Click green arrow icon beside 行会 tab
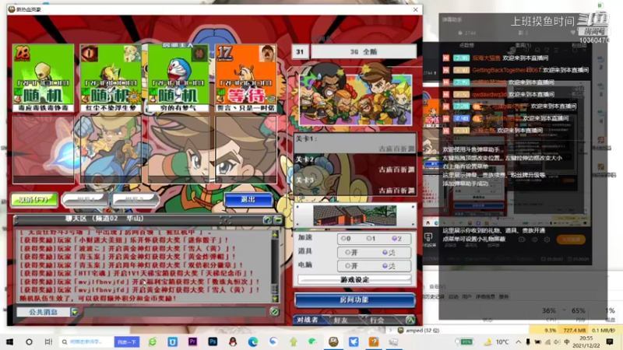The height and width of the screenshot is (350, 623). 410,320
